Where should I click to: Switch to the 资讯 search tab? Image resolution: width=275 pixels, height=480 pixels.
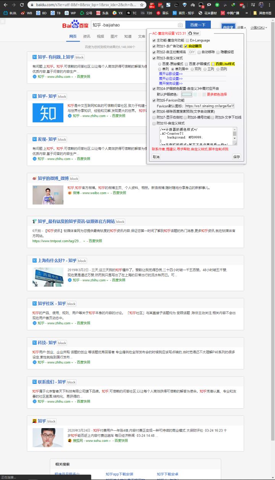point(87,36)
